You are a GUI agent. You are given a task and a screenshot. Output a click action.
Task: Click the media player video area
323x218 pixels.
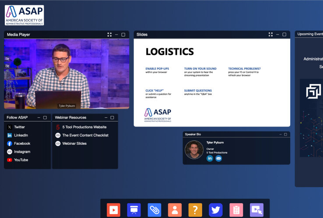[x=67, y=74]
